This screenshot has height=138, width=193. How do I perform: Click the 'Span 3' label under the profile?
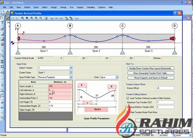tap(149, 51)
